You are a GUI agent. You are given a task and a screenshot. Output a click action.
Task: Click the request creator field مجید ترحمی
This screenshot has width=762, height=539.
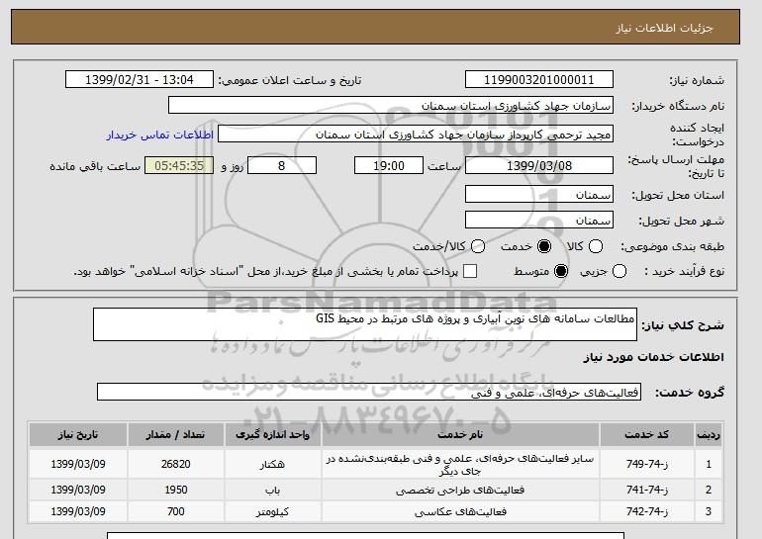coord(416,135)
